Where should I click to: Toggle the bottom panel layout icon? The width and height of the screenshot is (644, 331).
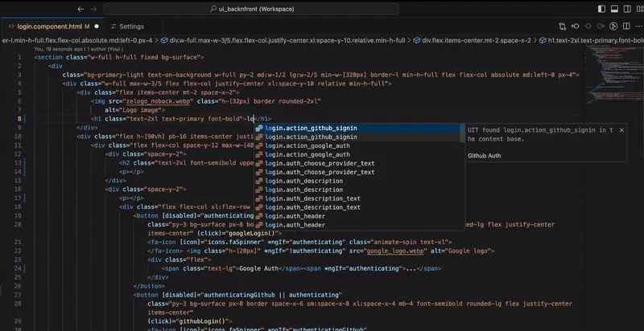click(x=614, y=9)
